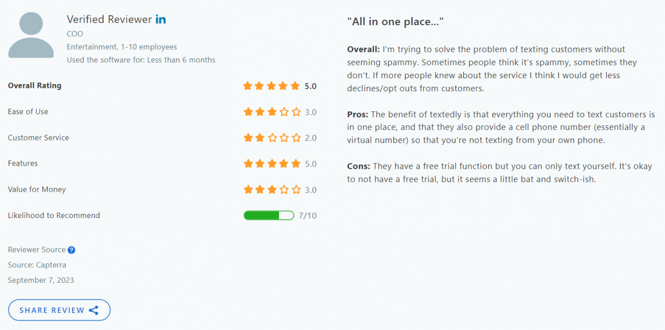
Task: Click the first star in the Features row
Action: coord(248,163)
